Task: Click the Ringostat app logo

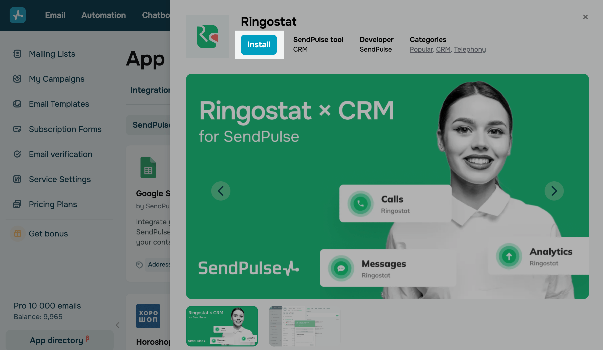Action: 207,36
